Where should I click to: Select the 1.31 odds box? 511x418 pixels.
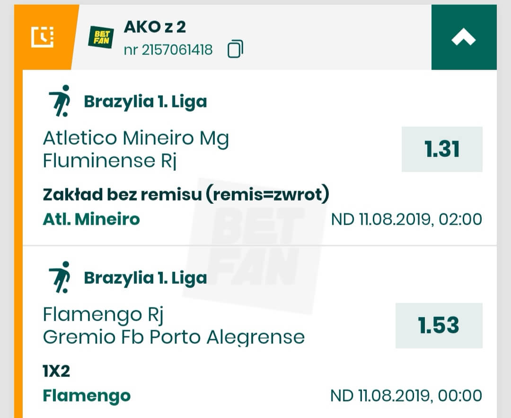pyautogui.click(x=442, y=149)
